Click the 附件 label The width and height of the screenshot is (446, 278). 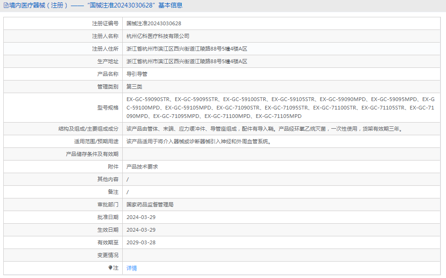(x=113, y=167)
